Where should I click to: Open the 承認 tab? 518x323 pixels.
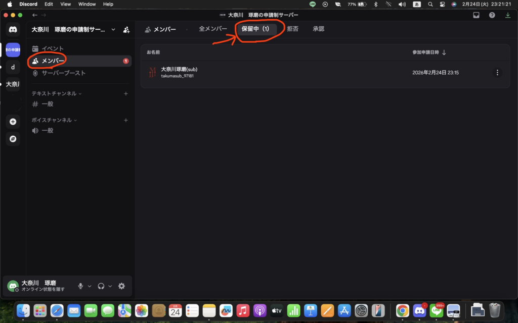(318, 29)
